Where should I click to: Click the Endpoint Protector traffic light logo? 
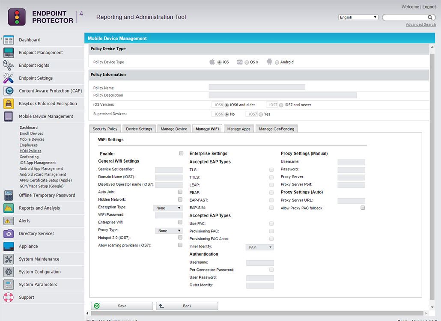click(x=17, y=17)
